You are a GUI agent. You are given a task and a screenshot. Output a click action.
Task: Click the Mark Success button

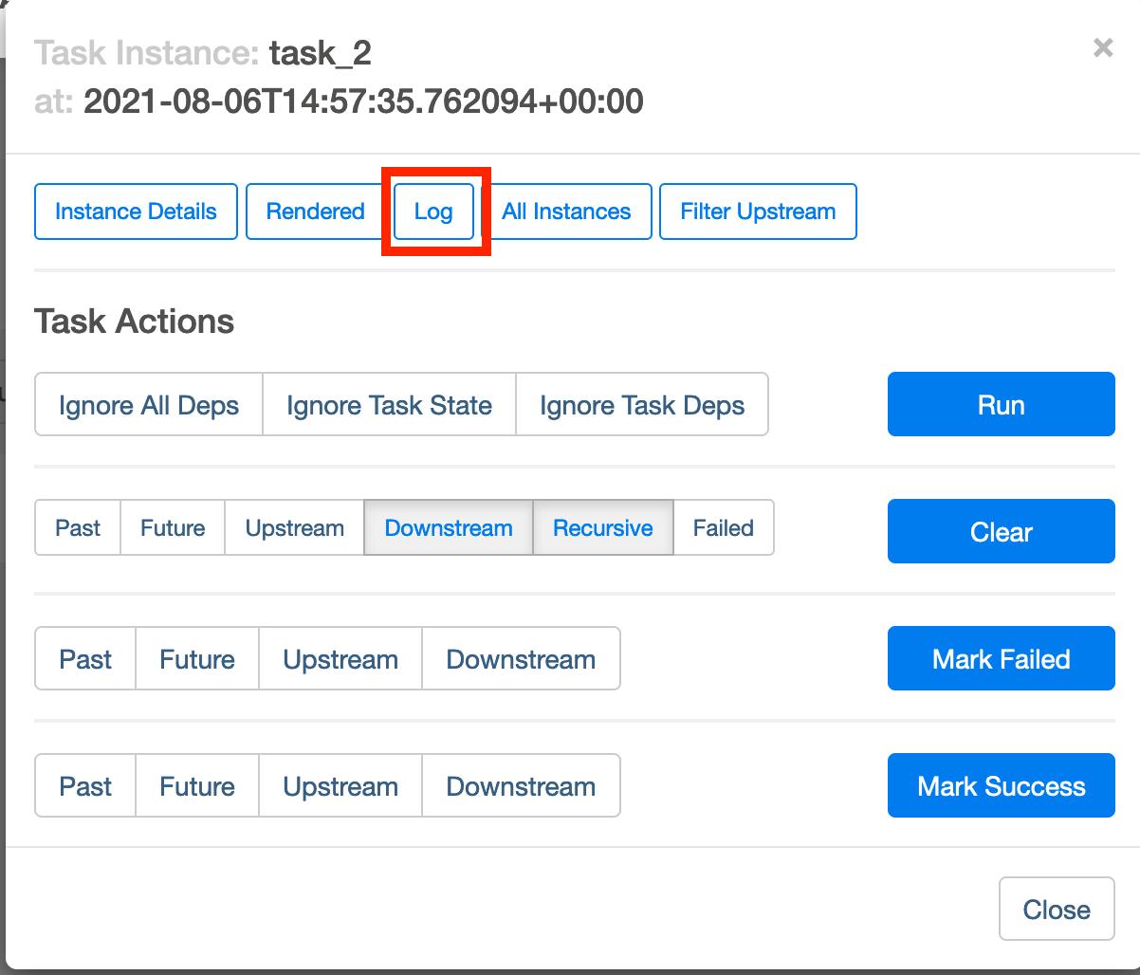click(1001, 786)
